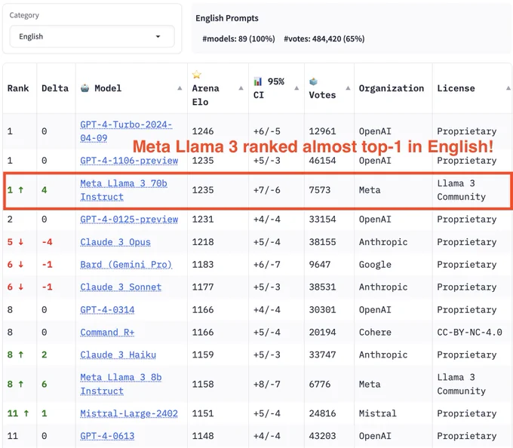Click the ballot box icon above Votes
This screenshot has width=513, height=448.
point(313,81)
